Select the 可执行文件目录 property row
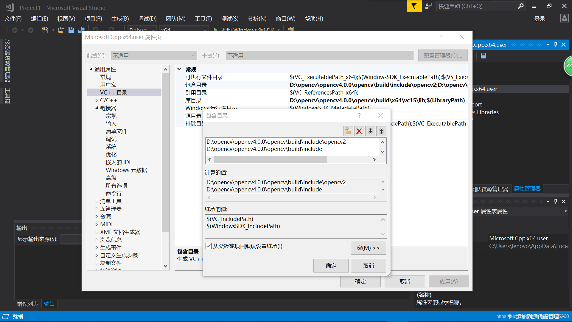The image size is (572, 322). click(321, 77)
